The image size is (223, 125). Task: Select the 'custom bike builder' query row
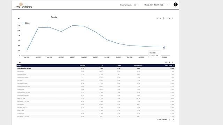click(x=96, y=77)
